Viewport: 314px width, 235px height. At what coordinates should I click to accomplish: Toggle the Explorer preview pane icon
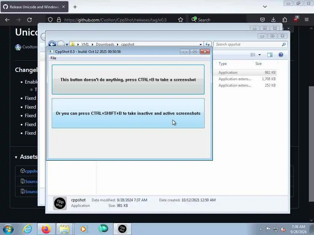(x=270, y=55)
